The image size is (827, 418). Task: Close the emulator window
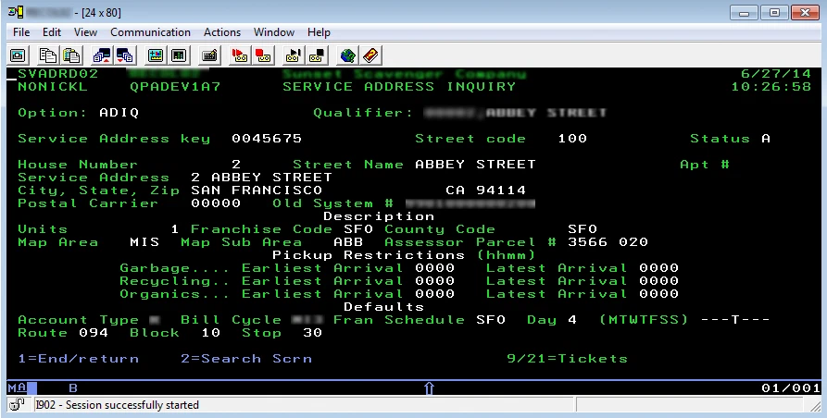805,13
